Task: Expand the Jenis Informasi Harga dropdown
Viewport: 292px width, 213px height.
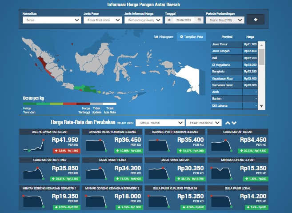Action: click(x=143, y=20)
